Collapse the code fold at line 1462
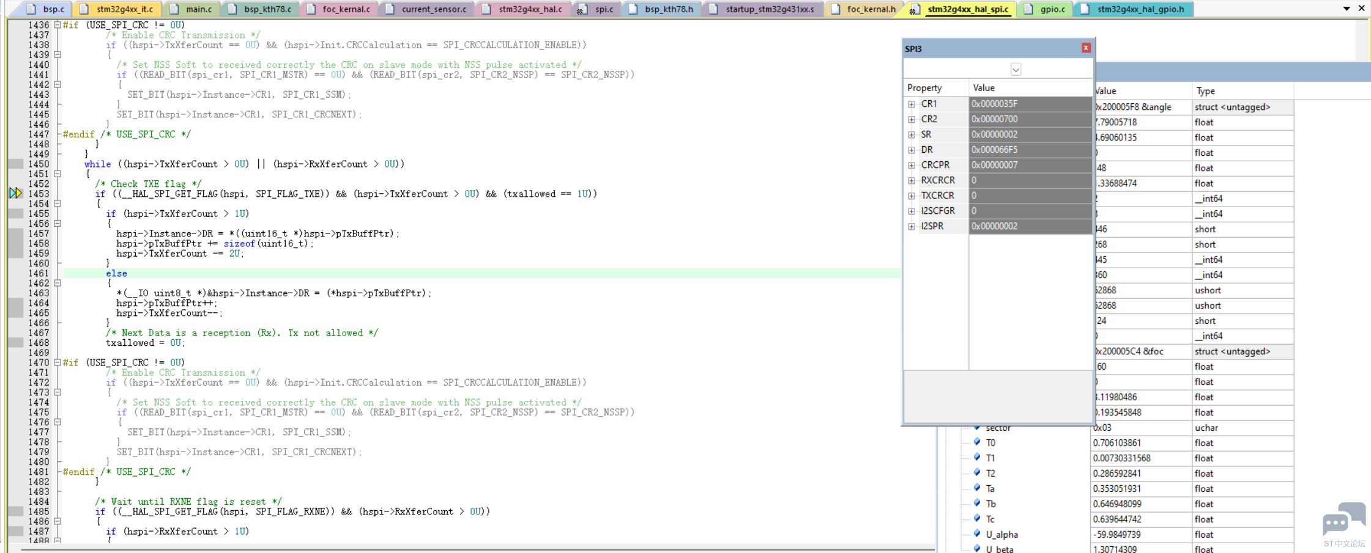This screenshot has height=553, width=1371. 58,283
